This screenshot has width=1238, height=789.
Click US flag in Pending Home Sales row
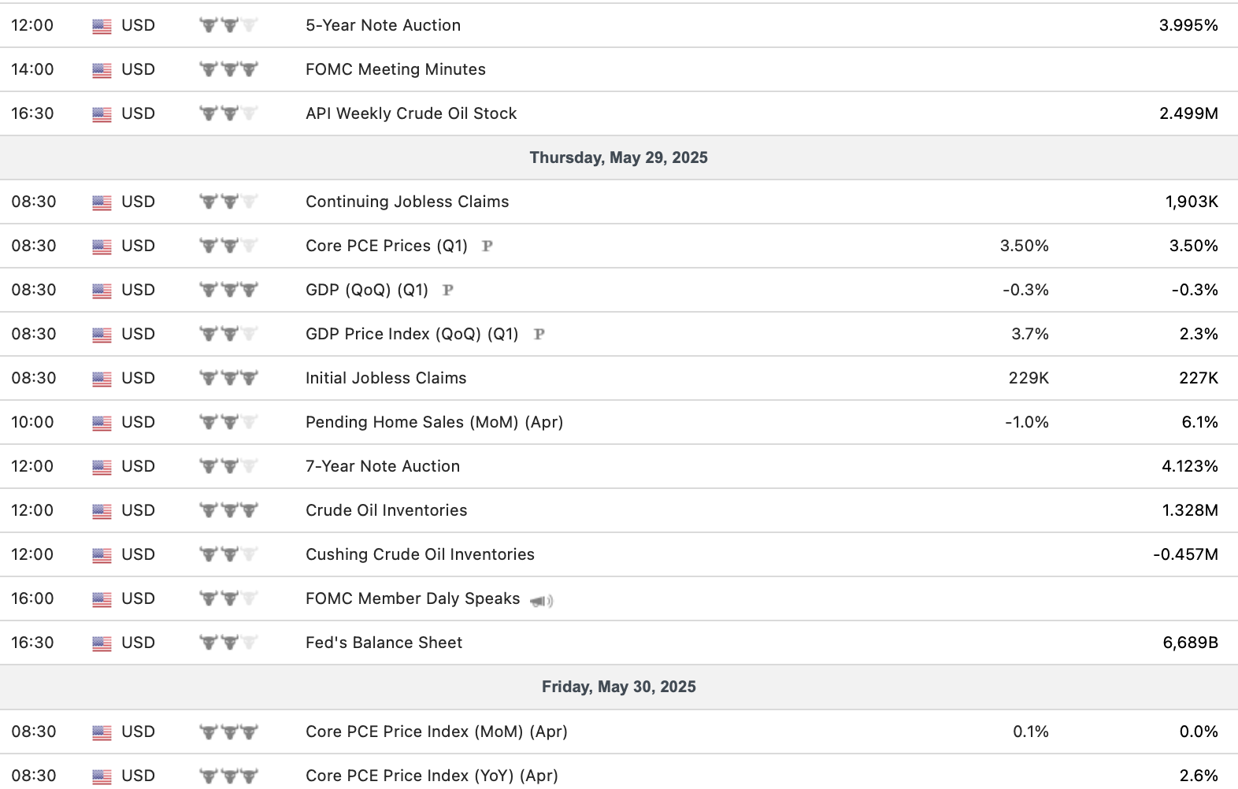(102, 423)
